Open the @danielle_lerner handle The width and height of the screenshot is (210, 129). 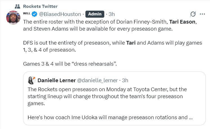tap(97, 80)
